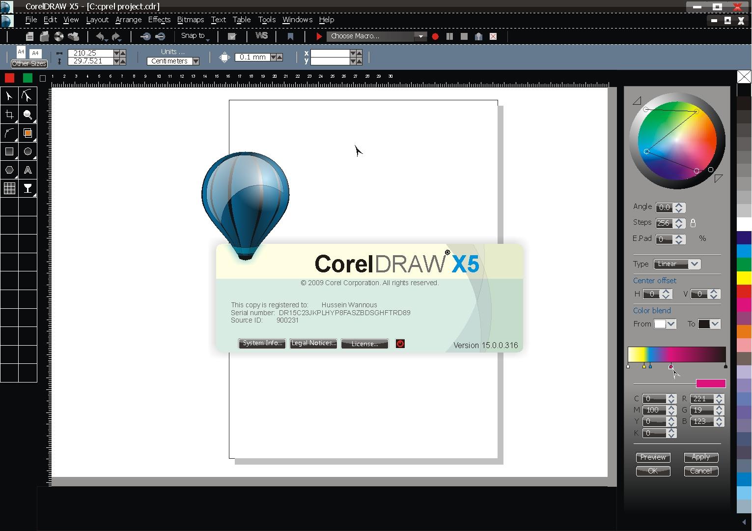Click Apply in the fountain fill panel

701,457
